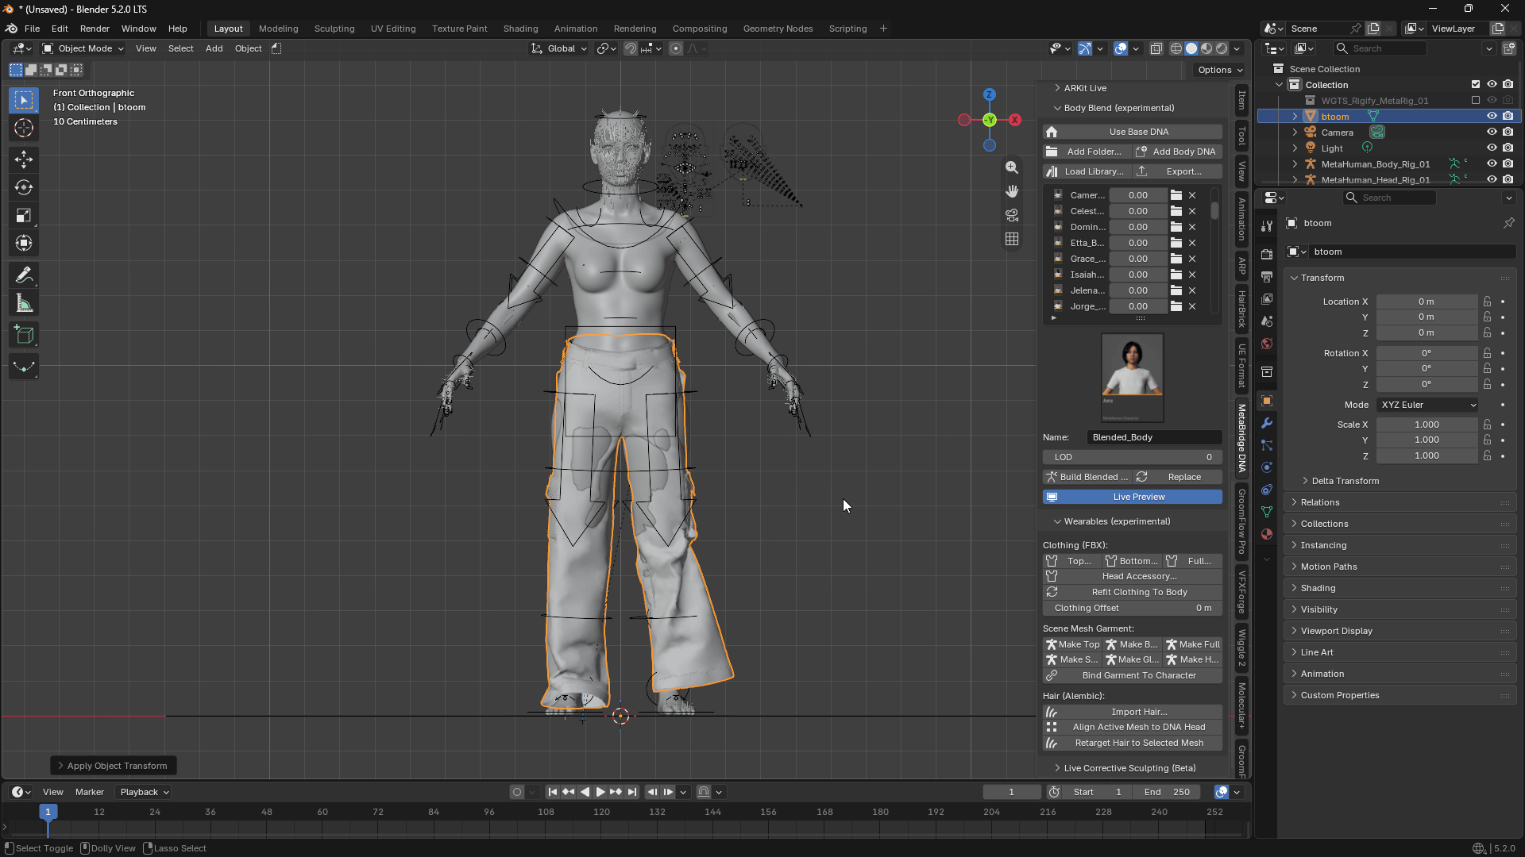This screenshot has height=857, width=1525.
Task: Activate the Transform tool
Action: 24,244
